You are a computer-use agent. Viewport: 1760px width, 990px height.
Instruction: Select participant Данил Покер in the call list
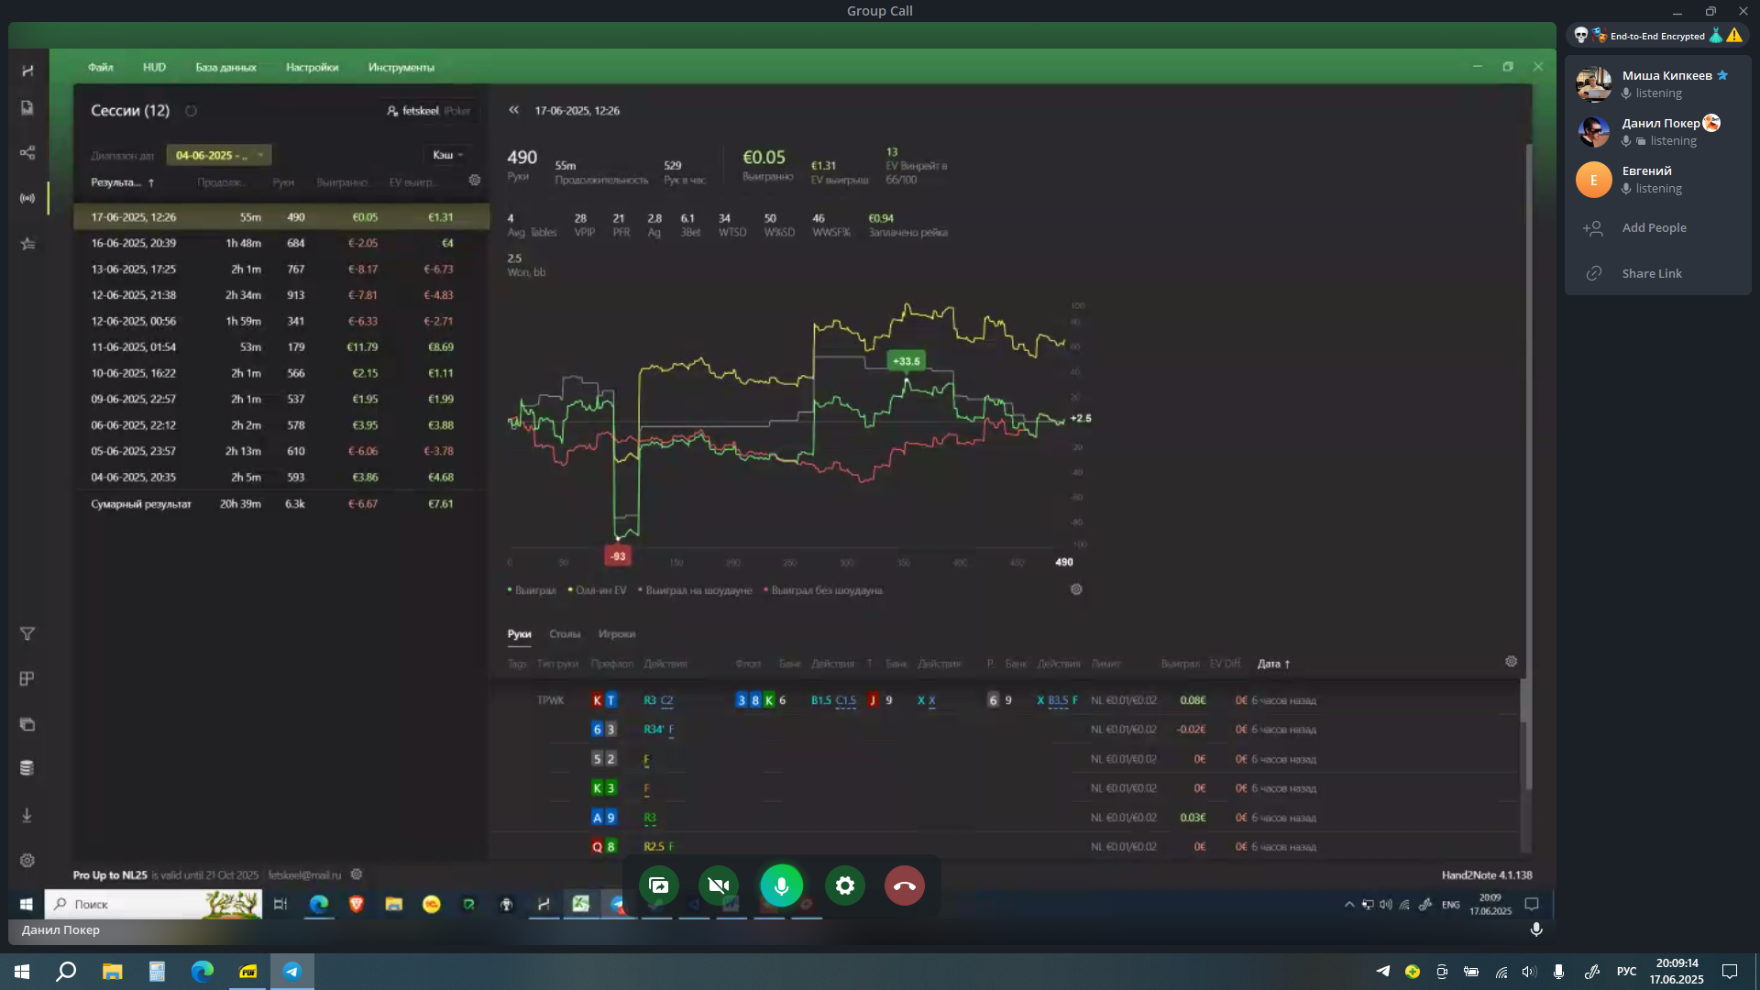click(x=1657, y=131)
